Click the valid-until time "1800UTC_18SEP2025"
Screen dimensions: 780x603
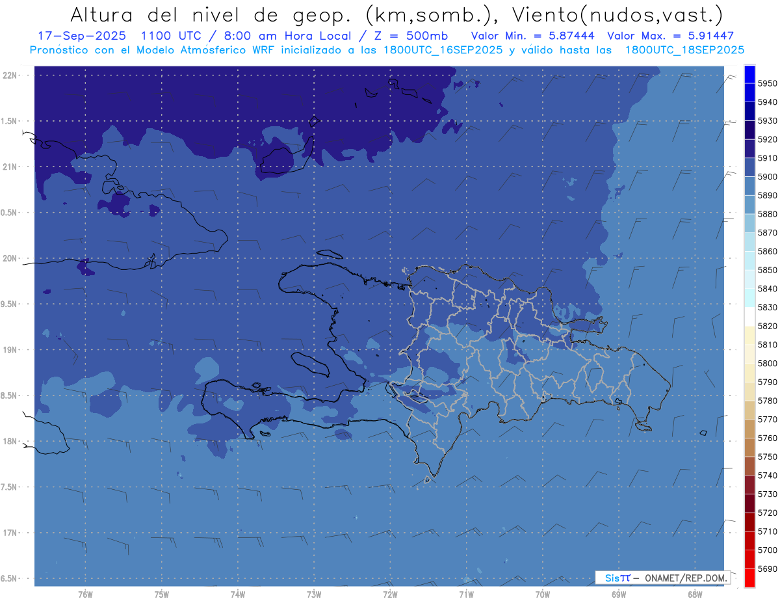pos(684,49)
